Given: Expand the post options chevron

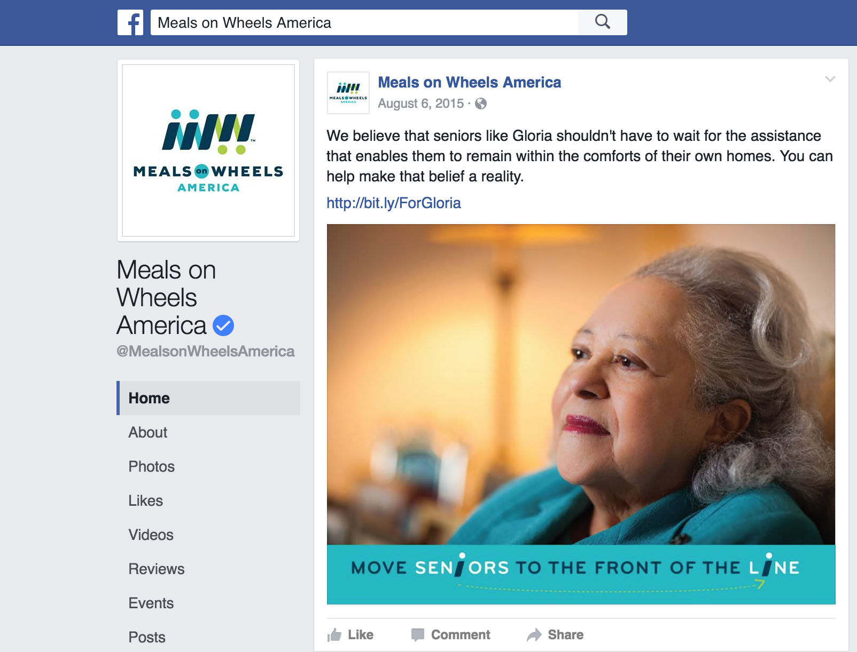Looking at the screenshot, I should tap(830, 79).
